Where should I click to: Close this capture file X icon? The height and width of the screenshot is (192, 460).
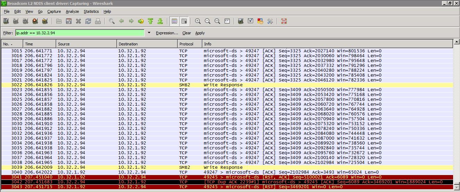pos(78,21)
